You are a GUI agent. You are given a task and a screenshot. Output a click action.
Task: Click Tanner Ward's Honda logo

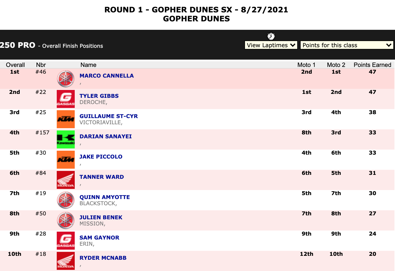(66, 180)
